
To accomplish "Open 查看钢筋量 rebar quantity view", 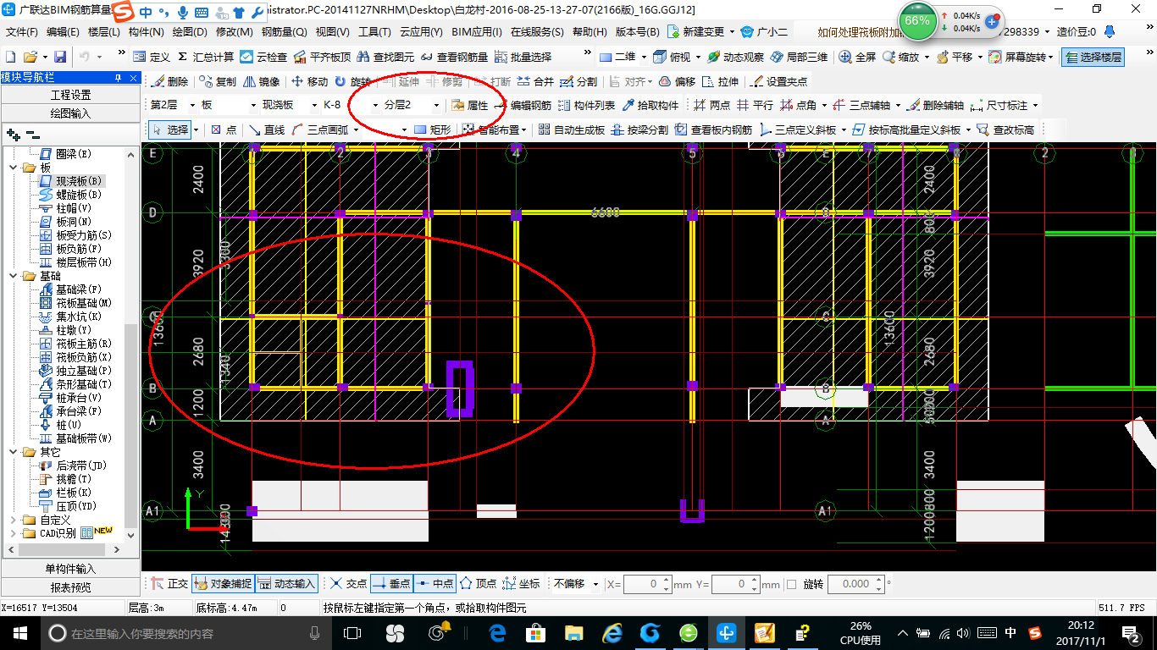I will point(453,57).
